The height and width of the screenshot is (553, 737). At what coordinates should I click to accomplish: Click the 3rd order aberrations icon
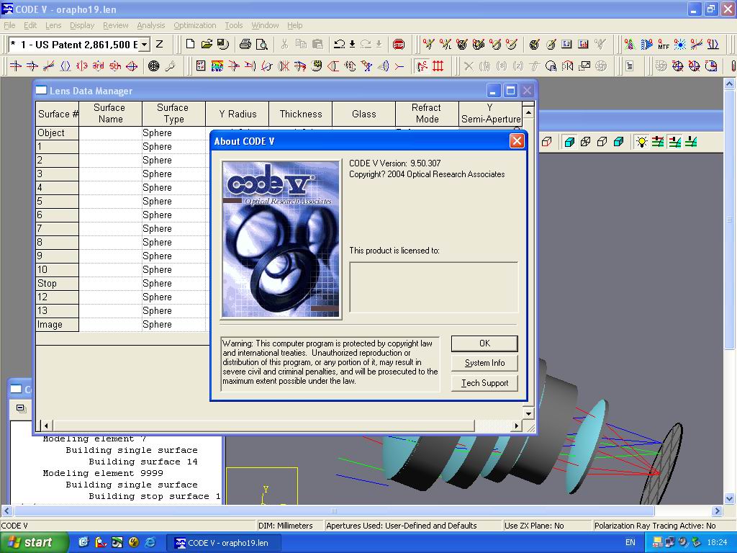pos(98,66)
